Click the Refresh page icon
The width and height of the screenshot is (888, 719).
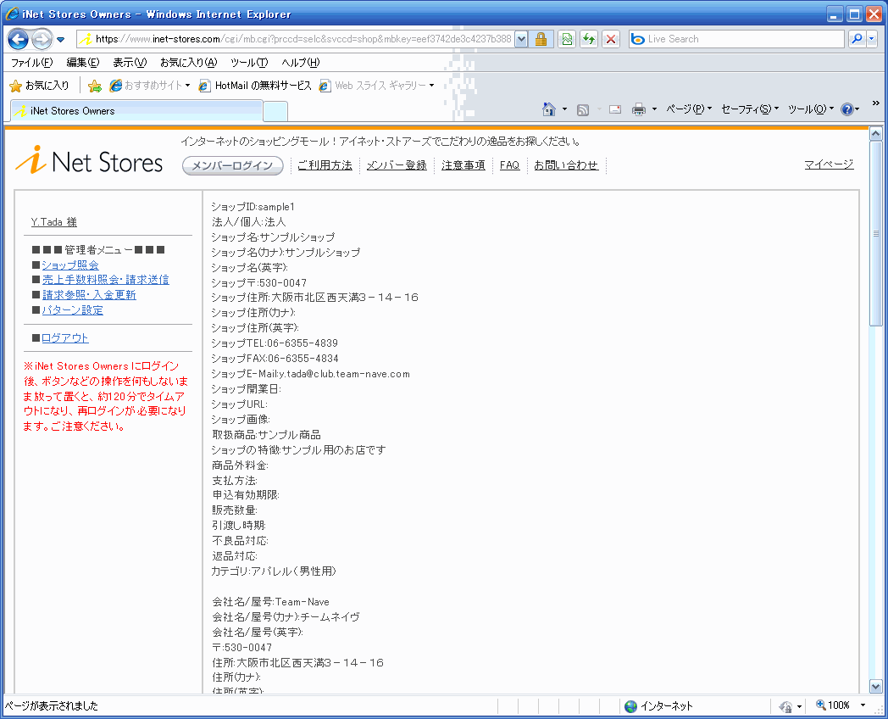tap(588, 39)
